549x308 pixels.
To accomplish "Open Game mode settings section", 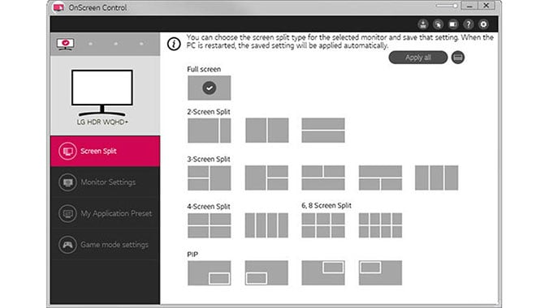I will [105, 244].
